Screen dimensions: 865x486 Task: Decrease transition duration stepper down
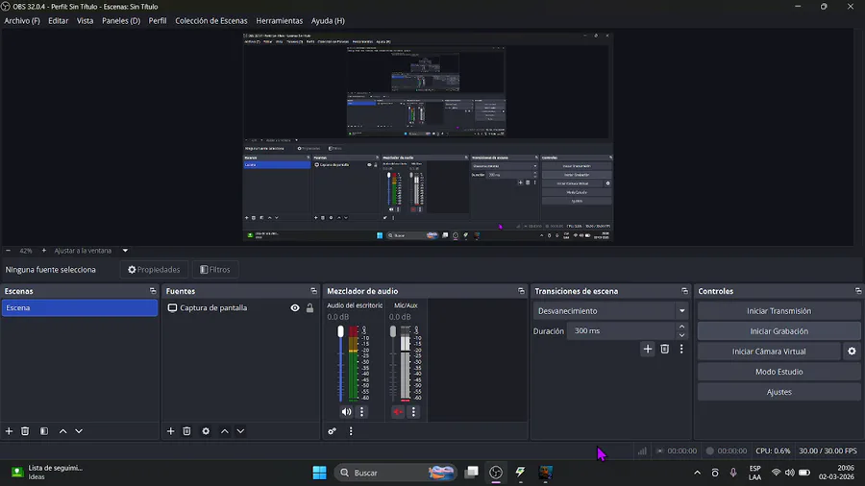[x=681, y=335]
